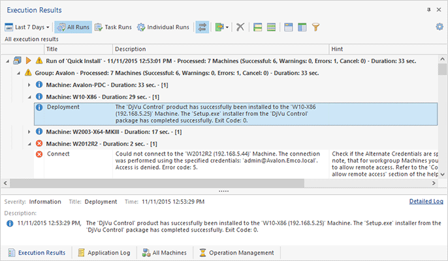The width and height of the screenshot is (448, 261).
Task: Switch to Task Runs view
Action: (x=113, y=27)
